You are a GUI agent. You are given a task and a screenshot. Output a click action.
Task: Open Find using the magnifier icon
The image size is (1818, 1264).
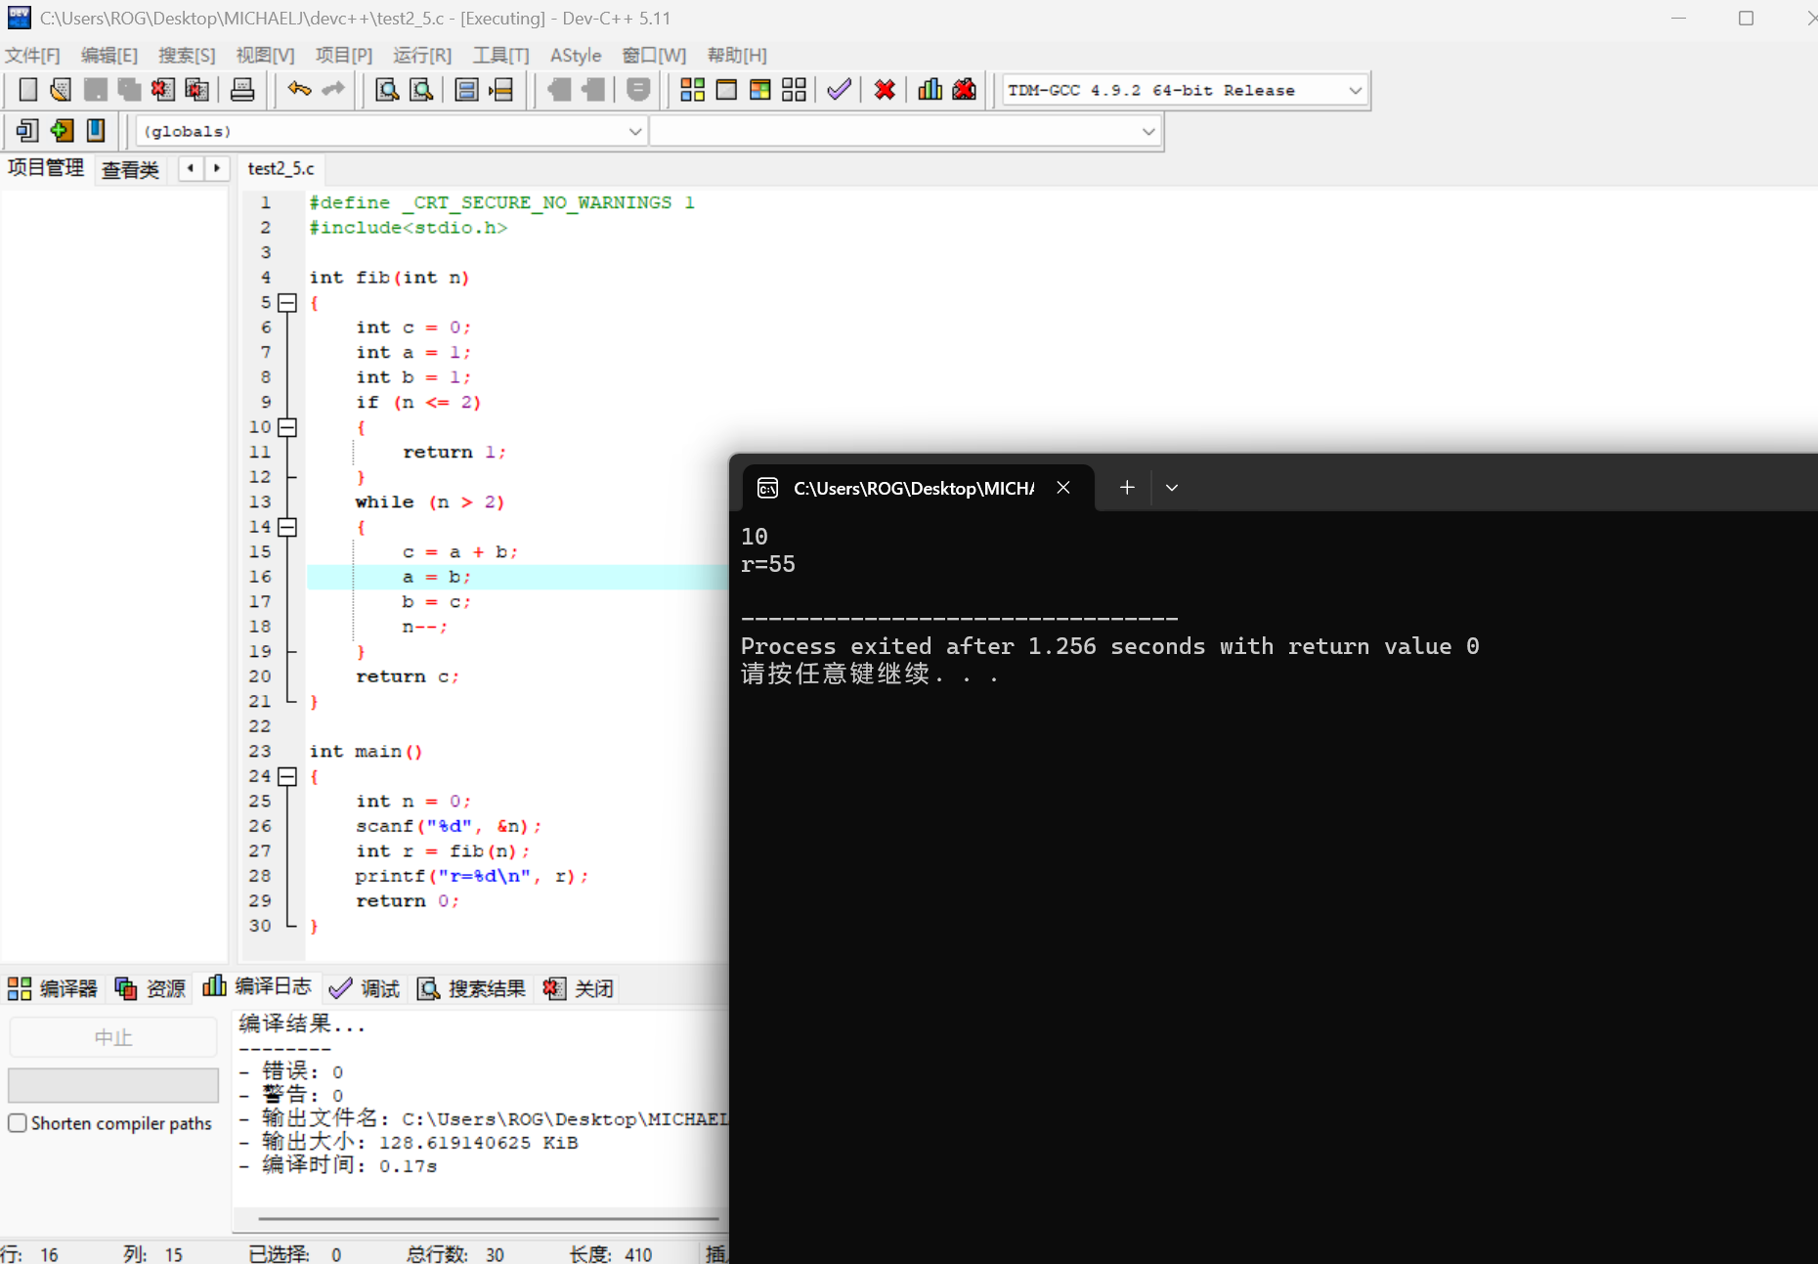[387, 90]
